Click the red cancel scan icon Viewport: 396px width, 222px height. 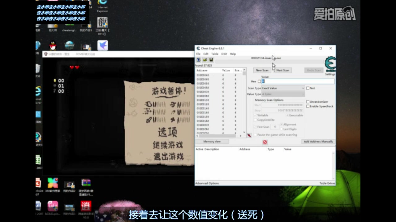(x=265, y=142)
